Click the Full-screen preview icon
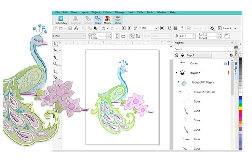This screenshot has height=163, width=252. (162, 29)
